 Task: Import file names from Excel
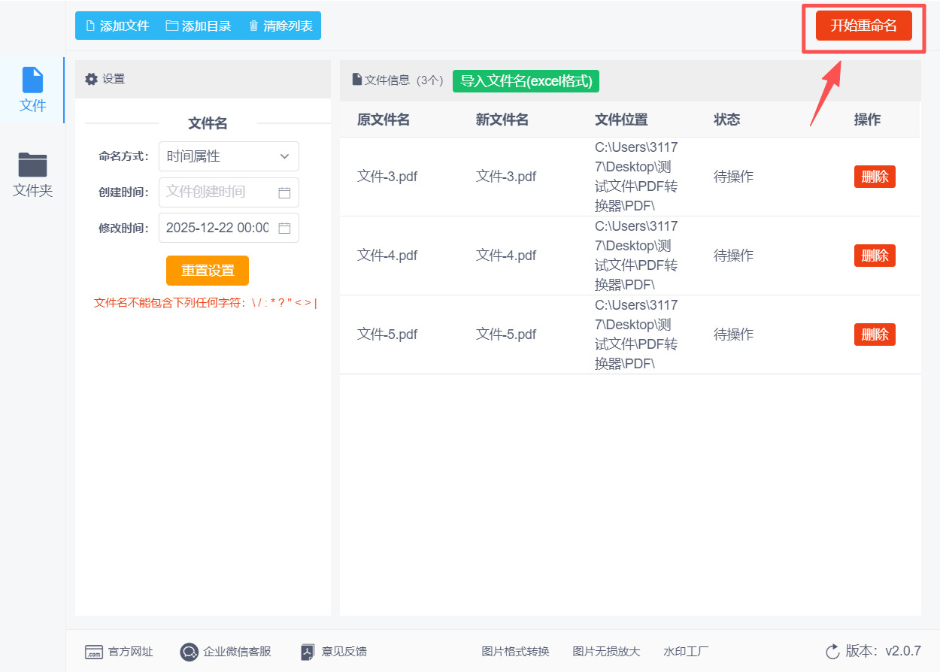click(x=526, y=81)
